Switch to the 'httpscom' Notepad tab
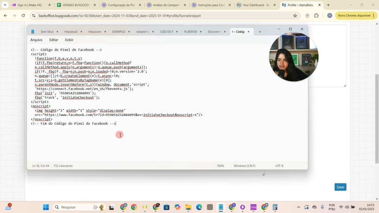 95,32
